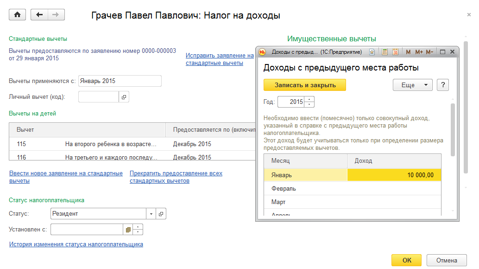479x269 pixels.
Task: Click the M- memory subtract button
Action: pyautogui.click(x=429, y=51)
